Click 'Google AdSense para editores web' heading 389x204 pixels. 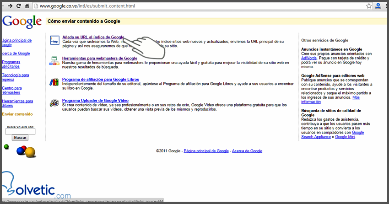[333, 75]
